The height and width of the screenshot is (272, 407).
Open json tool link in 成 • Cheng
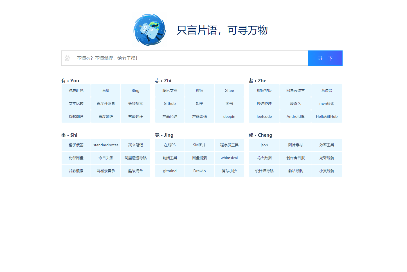264,145
